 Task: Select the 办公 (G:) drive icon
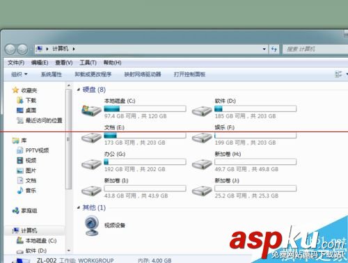[91, 164]
